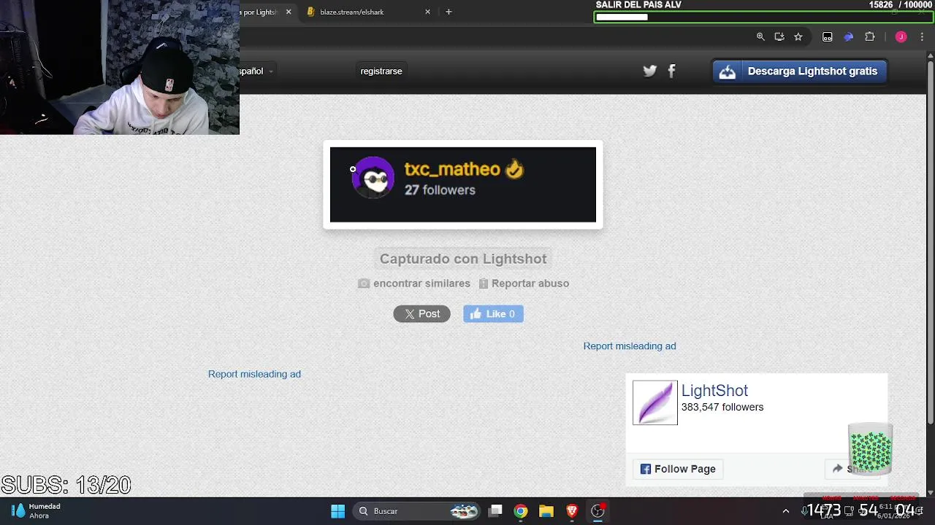Click Report misleading ad near LightShot box

[x=630, y=346]
